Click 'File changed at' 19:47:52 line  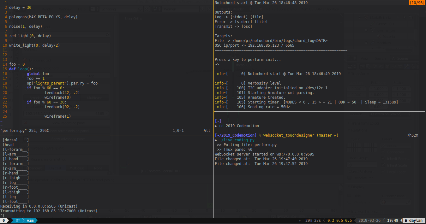tap(261, 163)
